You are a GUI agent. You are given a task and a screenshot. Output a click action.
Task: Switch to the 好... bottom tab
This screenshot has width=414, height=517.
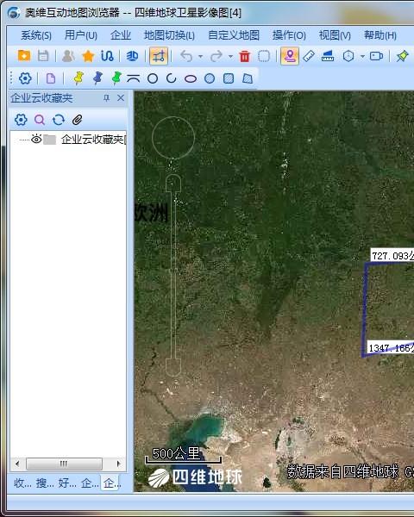[67, 483]
